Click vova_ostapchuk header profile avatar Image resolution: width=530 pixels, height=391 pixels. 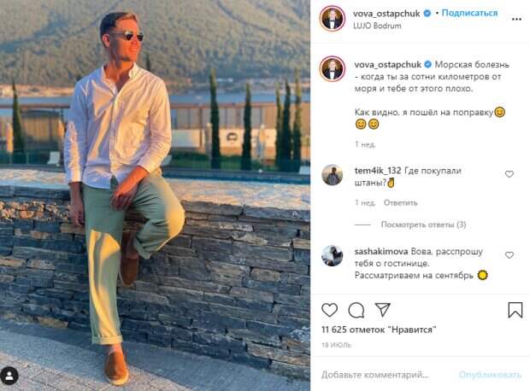(x=333, y=19)
